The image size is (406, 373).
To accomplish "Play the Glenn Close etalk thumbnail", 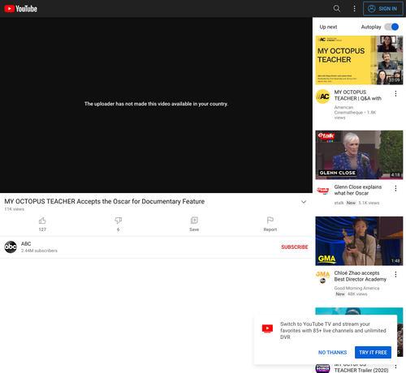I will point(359,155).
